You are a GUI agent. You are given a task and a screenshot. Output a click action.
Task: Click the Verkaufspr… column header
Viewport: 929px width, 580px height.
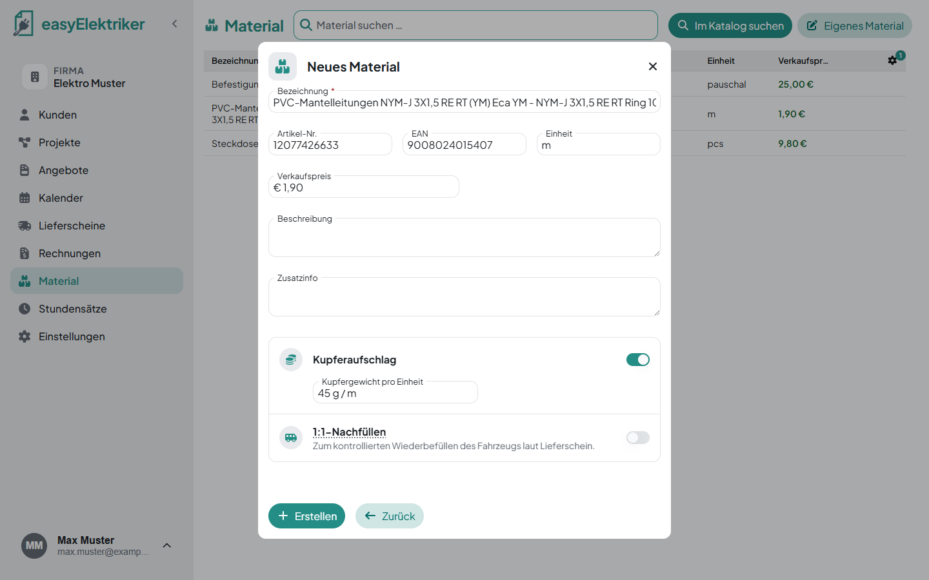(x=803, y=61)
